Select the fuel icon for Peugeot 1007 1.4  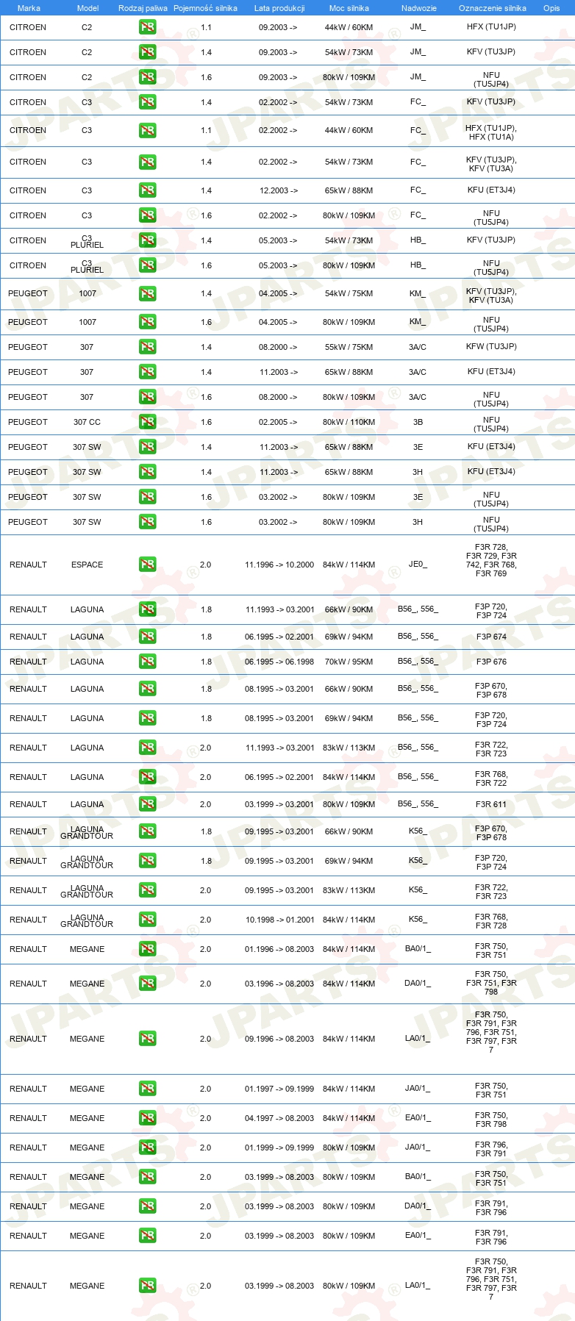(147, 293)
